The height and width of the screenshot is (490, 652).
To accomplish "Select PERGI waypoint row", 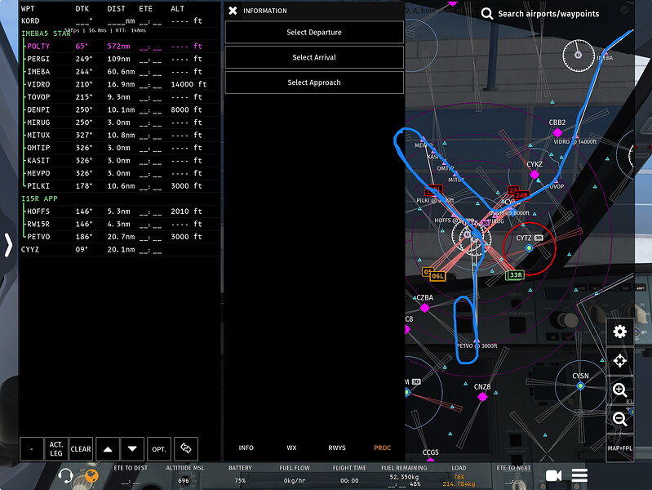I will tap(119, 59).
